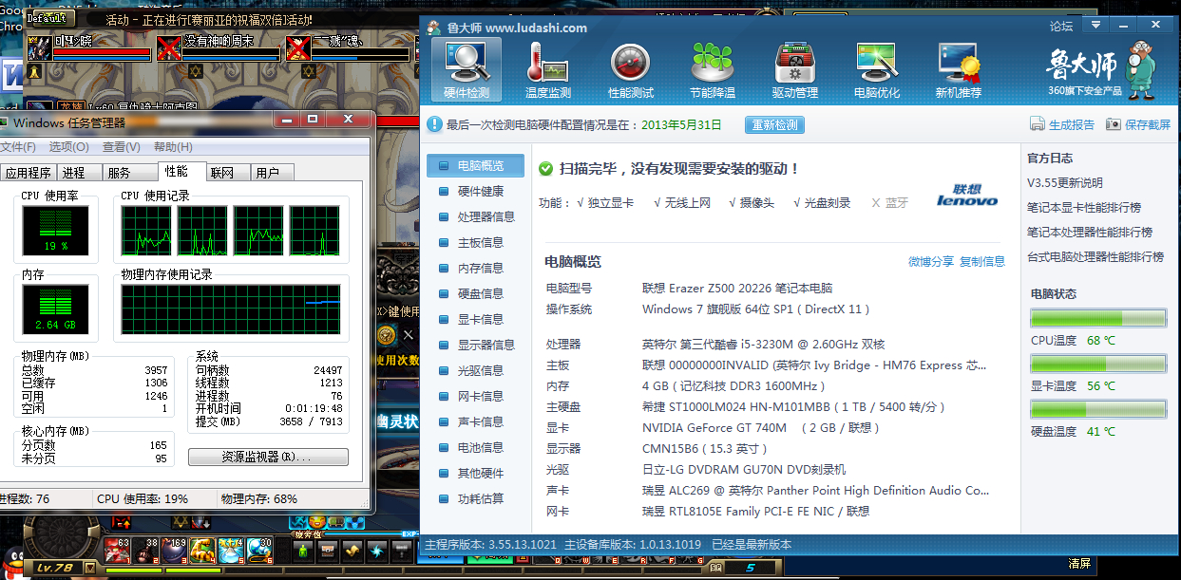Click the 微博分享 link
This screenshot has height=580, width=1181.
931,262
